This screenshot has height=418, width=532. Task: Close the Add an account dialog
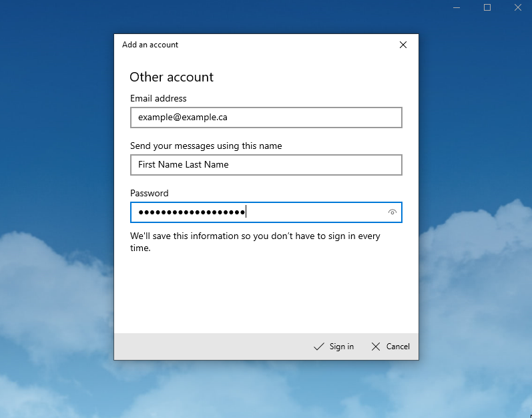403,45
